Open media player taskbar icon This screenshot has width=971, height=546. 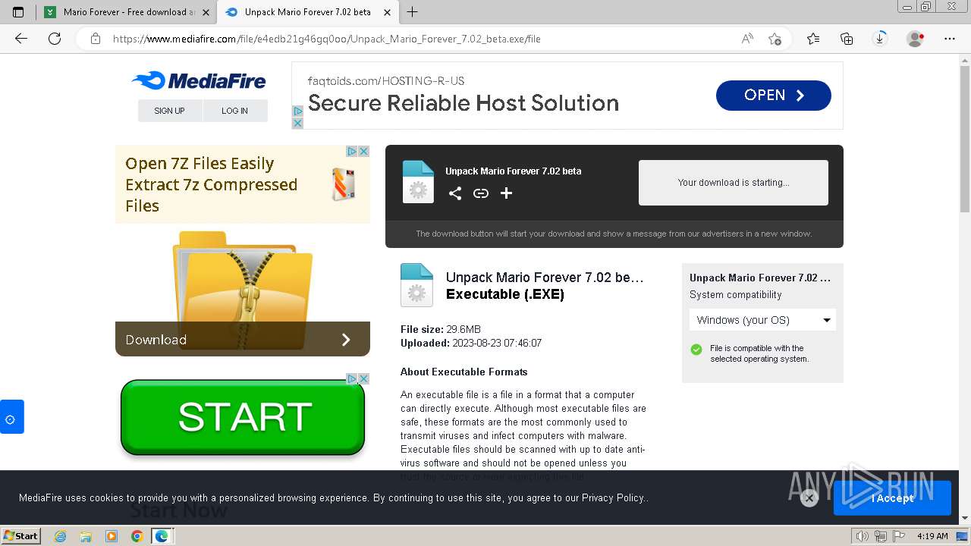(x=112, y=536)
